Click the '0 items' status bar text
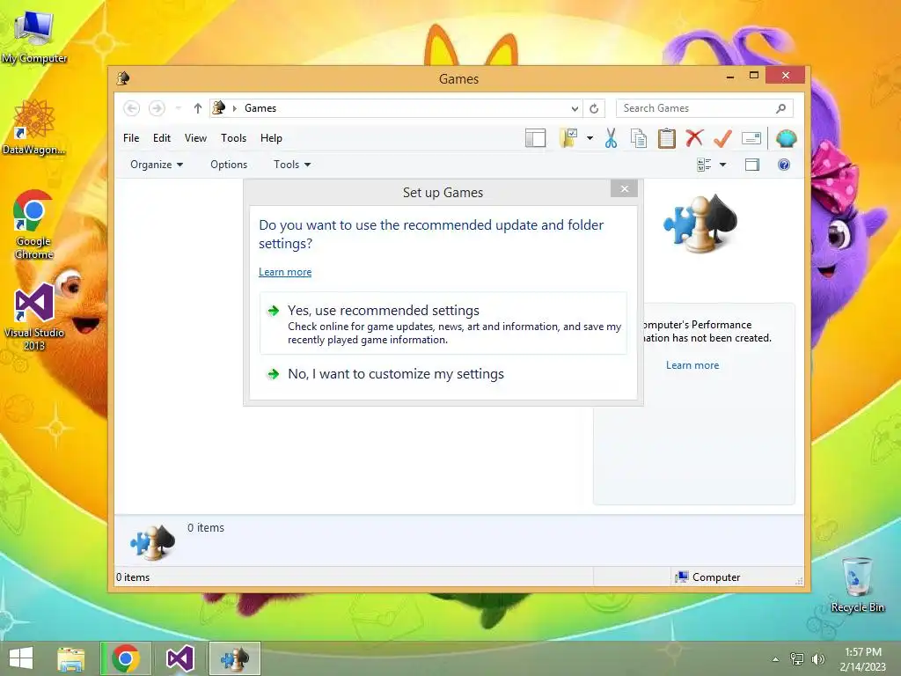 pyautogui.click(x=133, y=577)
